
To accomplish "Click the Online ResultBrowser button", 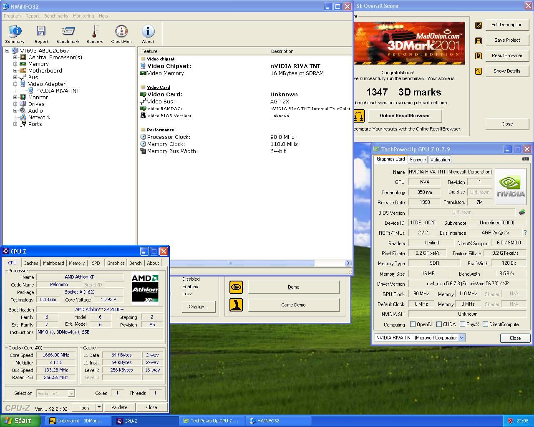I will tap(404, 116).
